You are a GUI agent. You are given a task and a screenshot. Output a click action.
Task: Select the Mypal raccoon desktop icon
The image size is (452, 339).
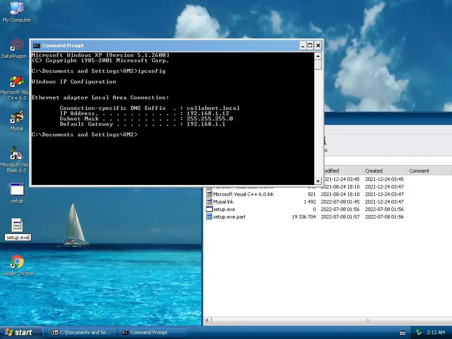coord(17,121)
